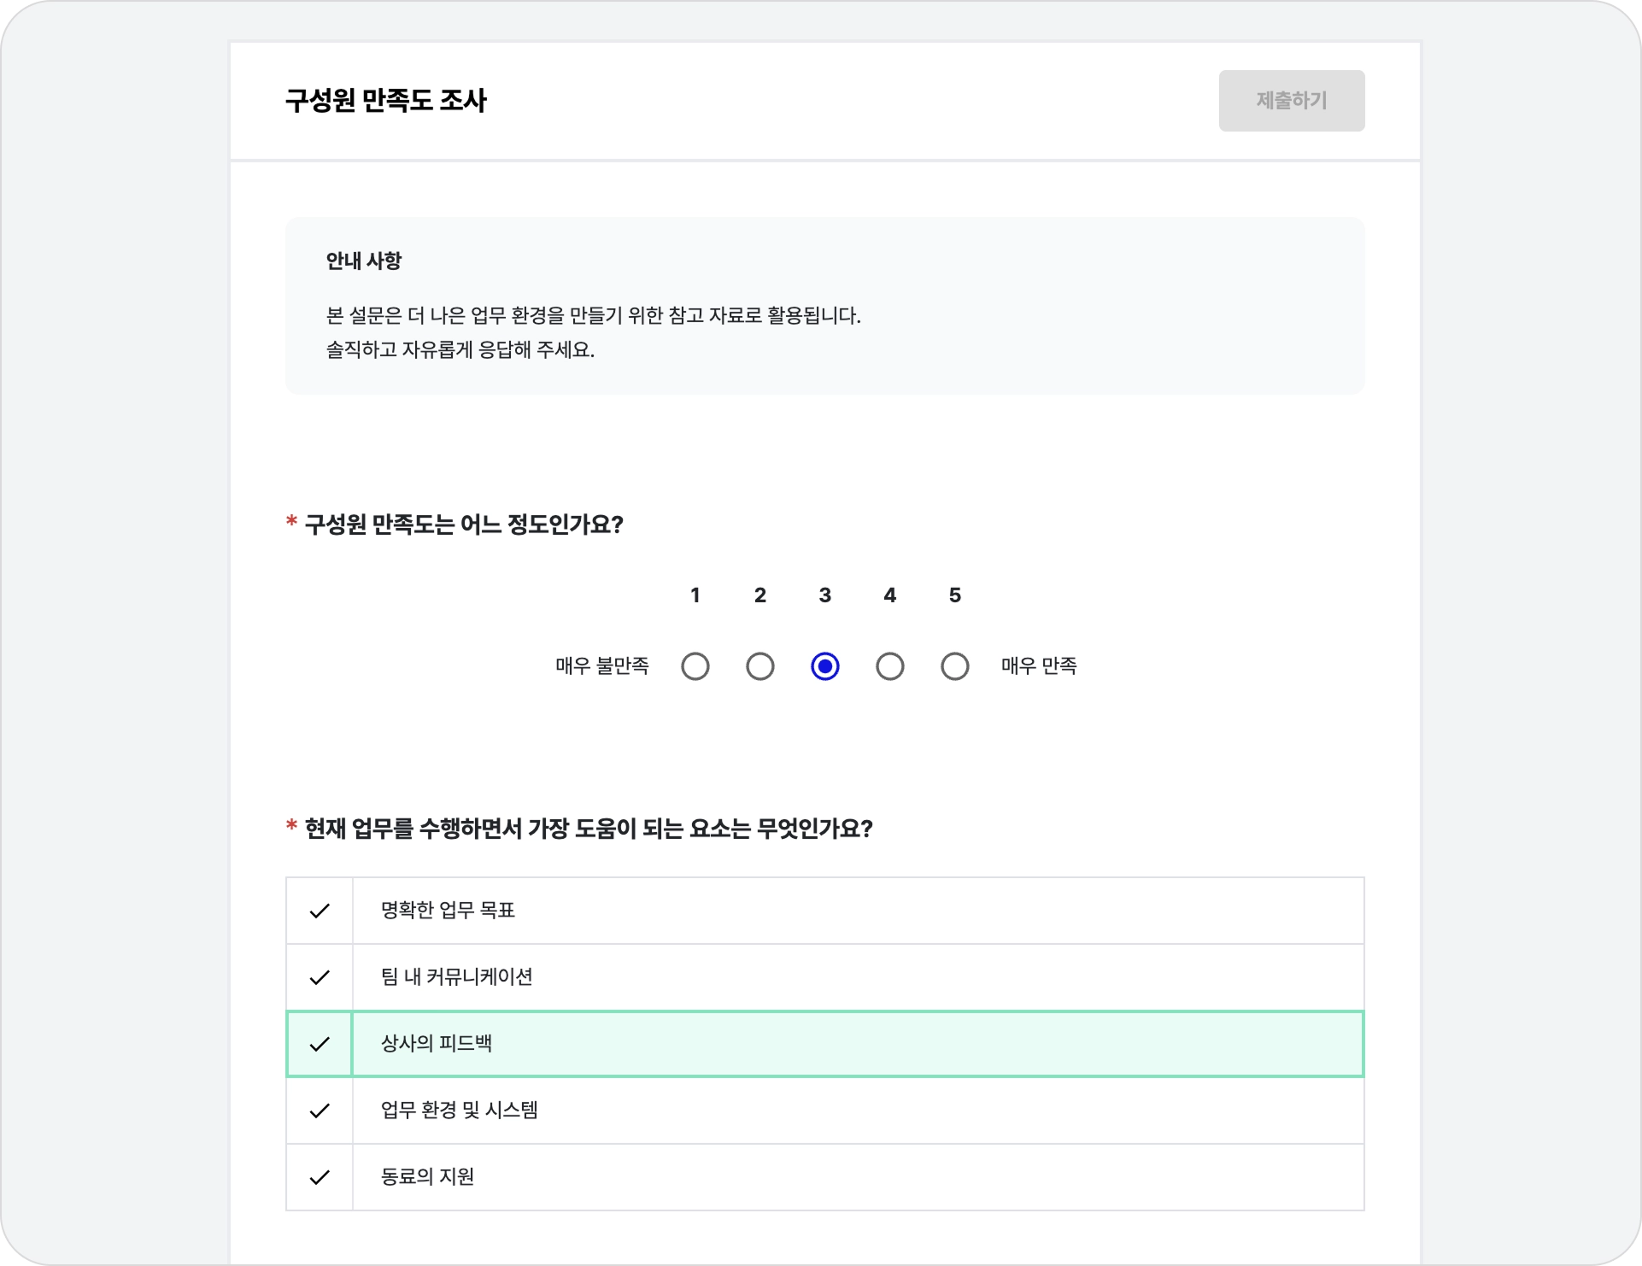
Task: Choose satisfaction rating 4 radio button
Action: point(890,666)
